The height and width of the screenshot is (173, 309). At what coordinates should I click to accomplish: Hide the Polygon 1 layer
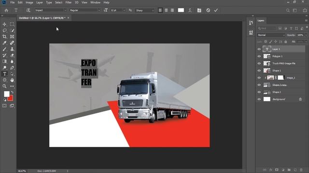coord(259,56)
